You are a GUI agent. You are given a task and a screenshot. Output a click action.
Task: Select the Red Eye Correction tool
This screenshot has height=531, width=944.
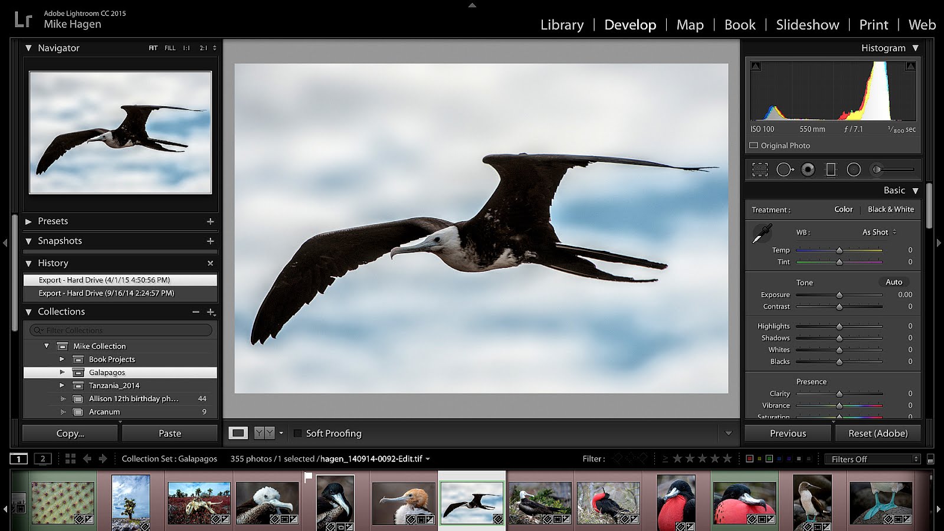click(x=807, y=169)
